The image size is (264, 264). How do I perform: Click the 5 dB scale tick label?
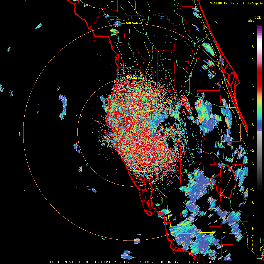pyautogui.click(x=253, y=59)
